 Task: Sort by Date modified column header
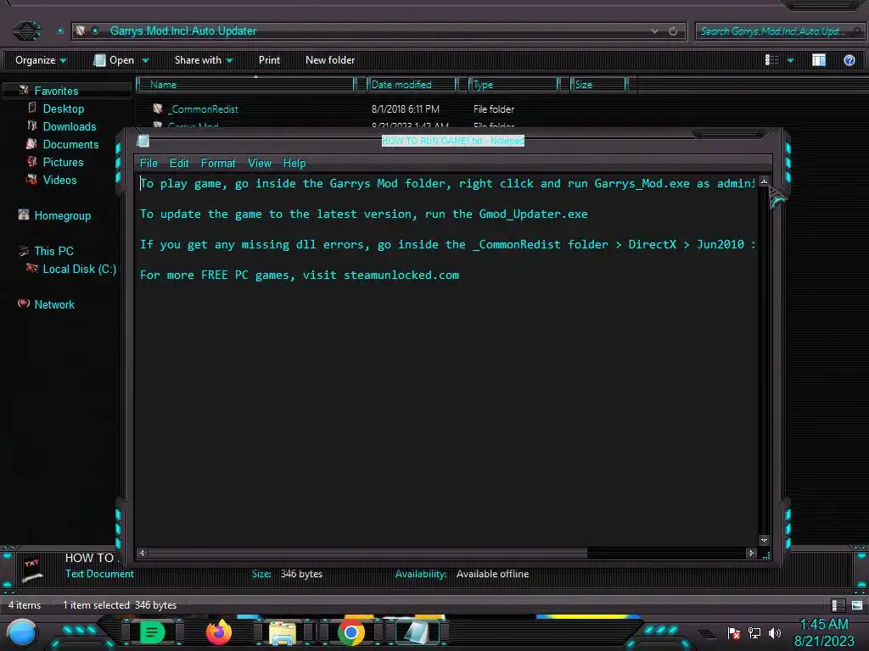click(412, 84)
